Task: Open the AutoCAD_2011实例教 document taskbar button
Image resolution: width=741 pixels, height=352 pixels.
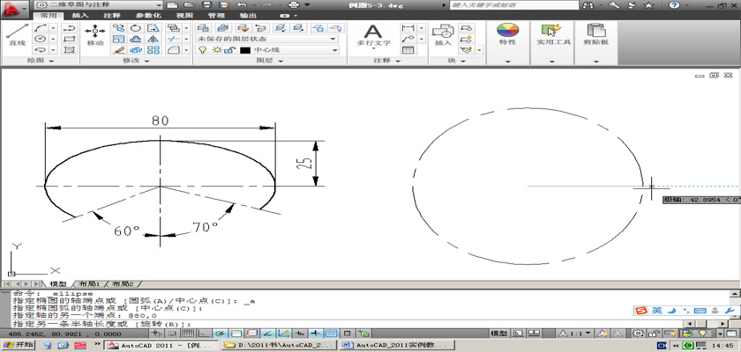Action: click(x=398, y=345)
